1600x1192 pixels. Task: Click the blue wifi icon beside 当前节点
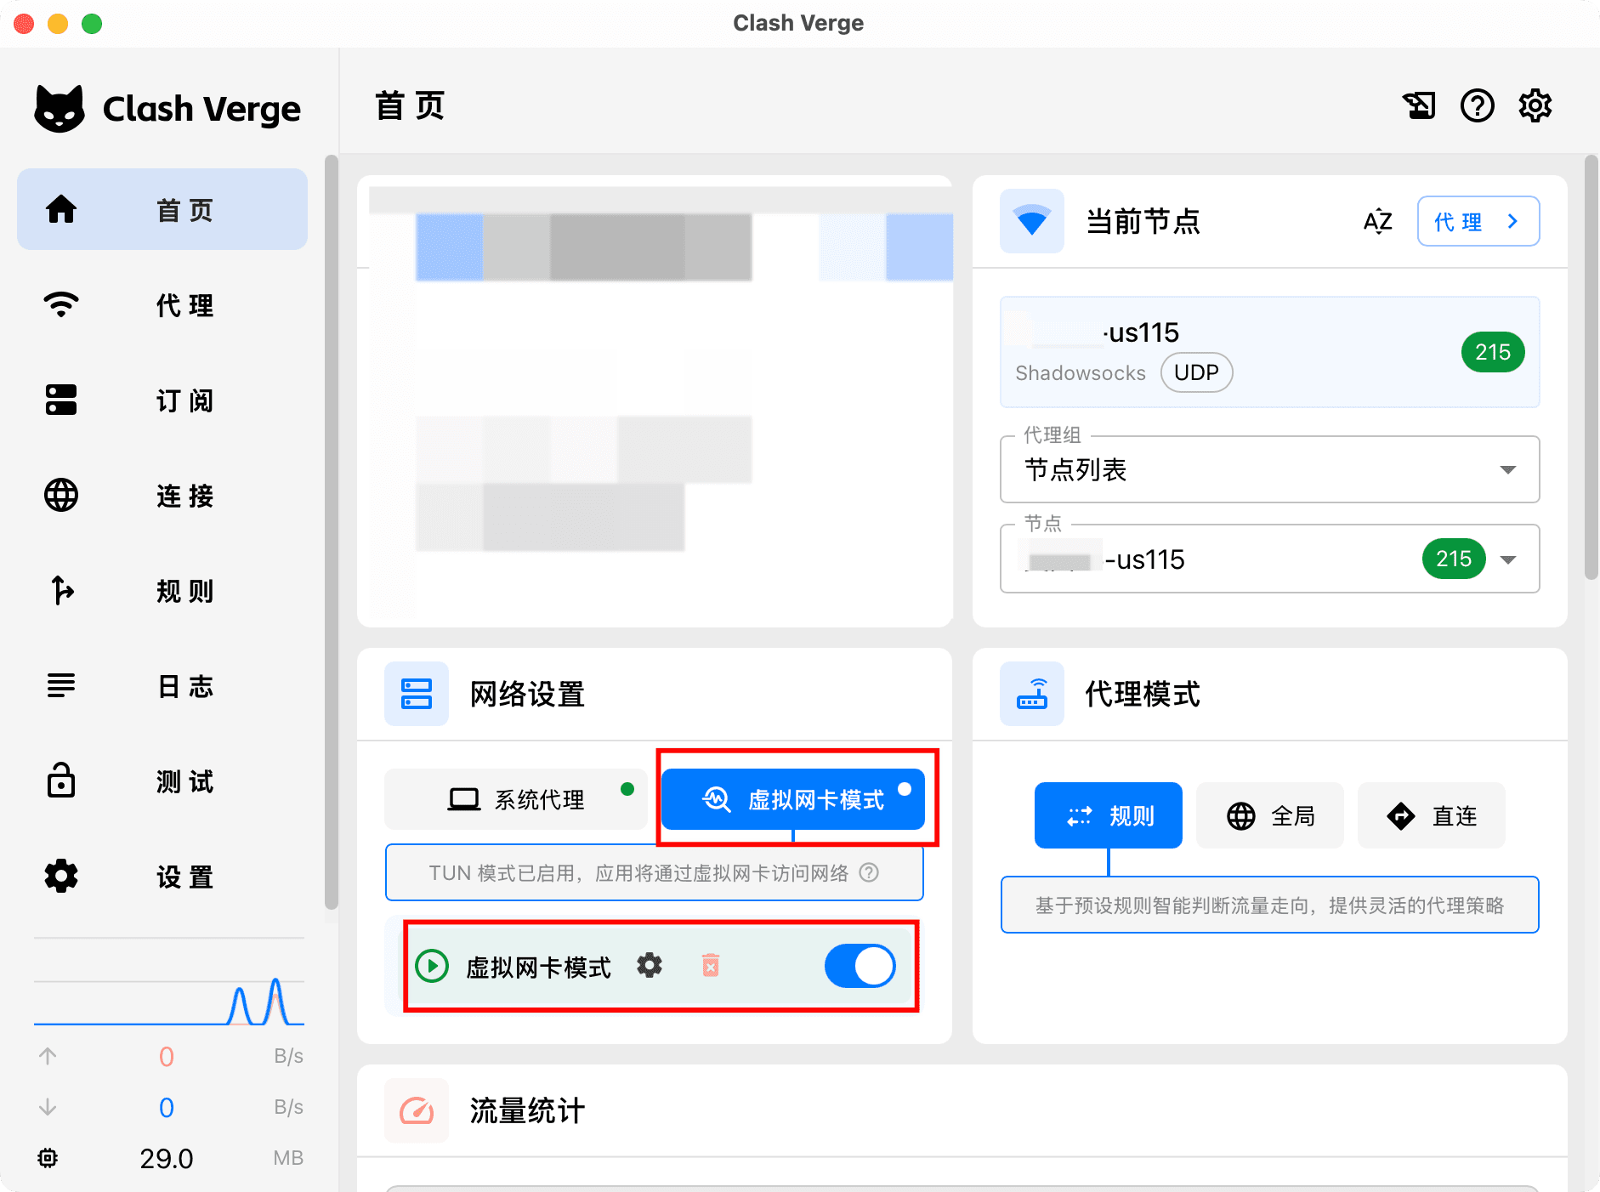click(x=1032, y=221)
